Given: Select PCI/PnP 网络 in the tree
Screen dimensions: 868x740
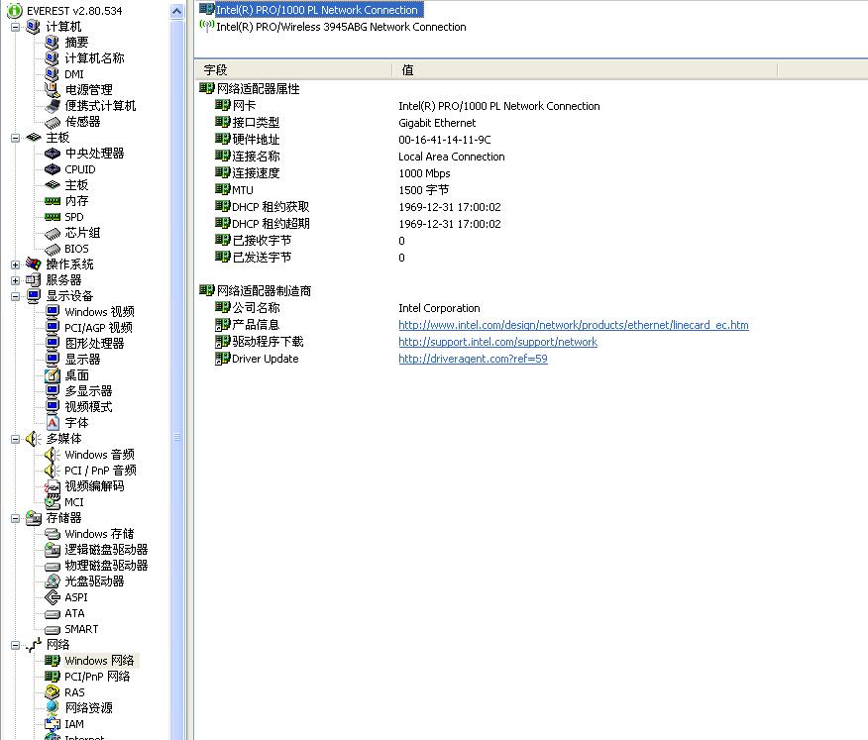Looking at the screenshot, I should (x=97, y=677).
